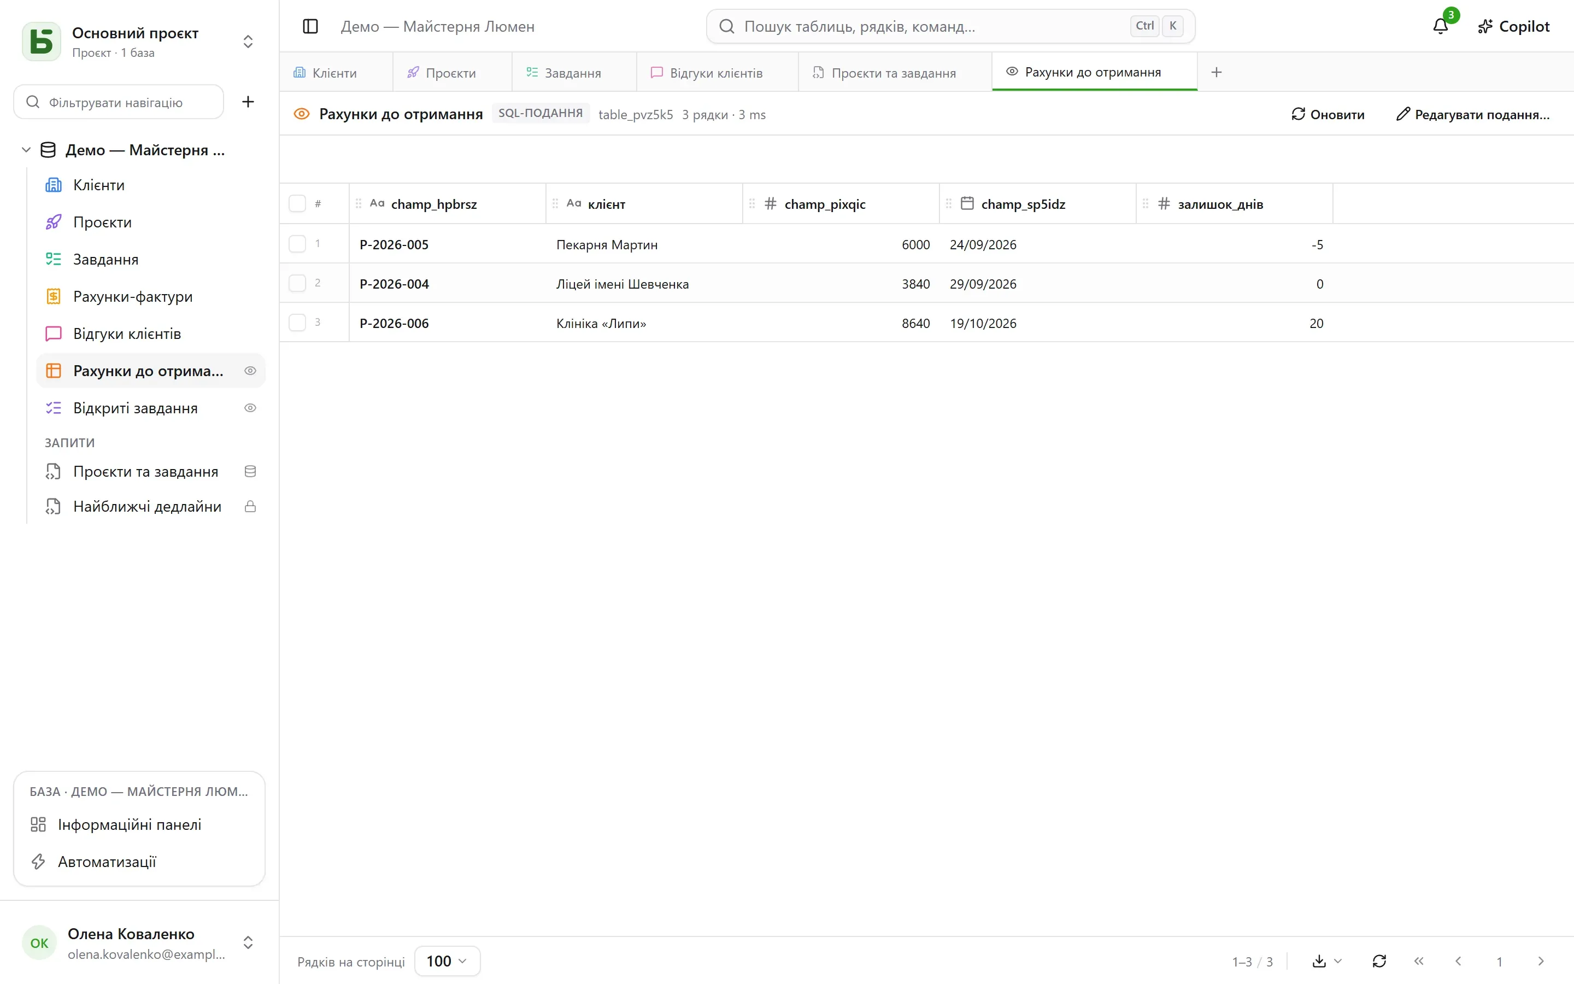Toggle eye icon next to Відкриті завдання
Viewport: 1574px width, 984px height.
[x=250, y=408]
